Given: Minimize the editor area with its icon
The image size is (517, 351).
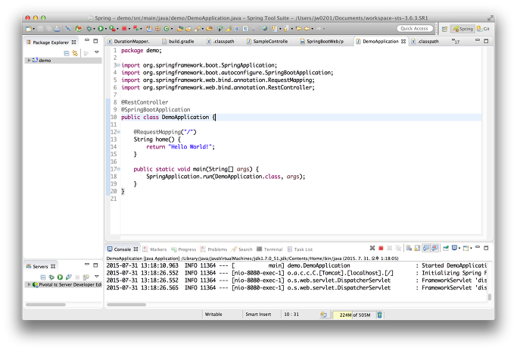Looking at the screenshot, I should 478,40.
